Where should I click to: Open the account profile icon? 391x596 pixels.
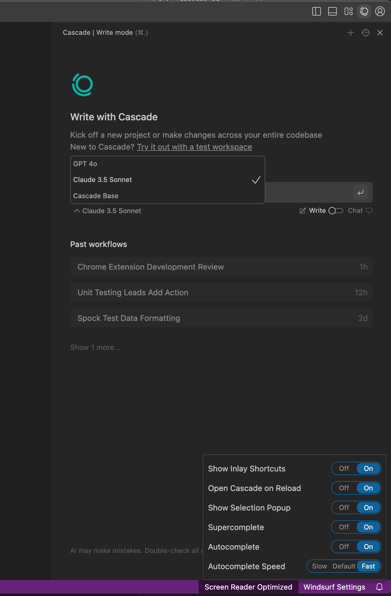click(x=380, y=12)
